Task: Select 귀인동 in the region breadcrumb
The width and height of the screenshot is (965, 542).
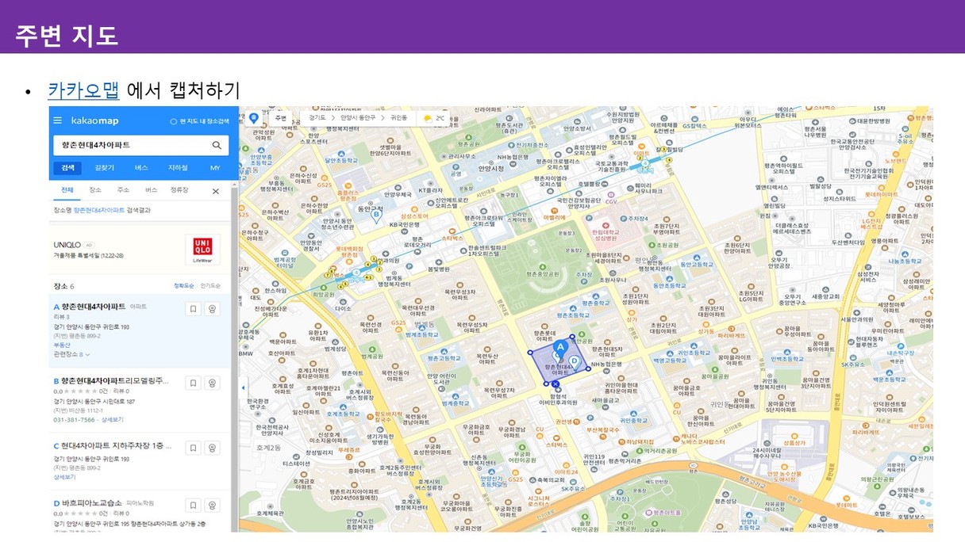Action: 399,118
